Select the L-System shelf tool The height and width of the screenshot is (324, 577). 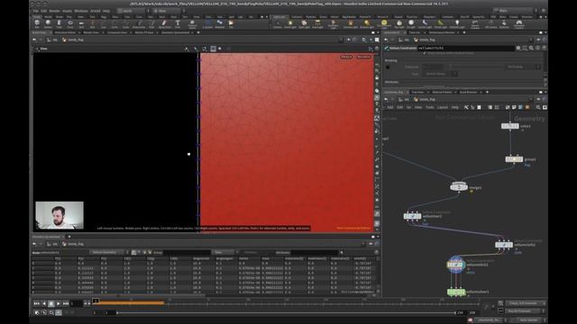click(207, 24)
